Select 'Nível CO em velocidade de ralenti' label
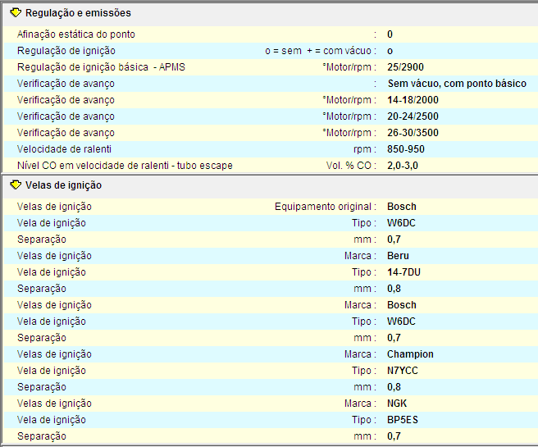 point(125,166)
